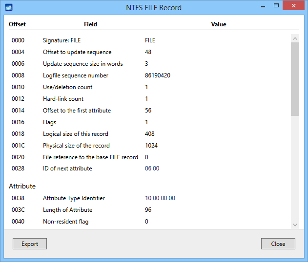
Task: Select the 'Non-resident flag' field
Action: pos(66,222)
